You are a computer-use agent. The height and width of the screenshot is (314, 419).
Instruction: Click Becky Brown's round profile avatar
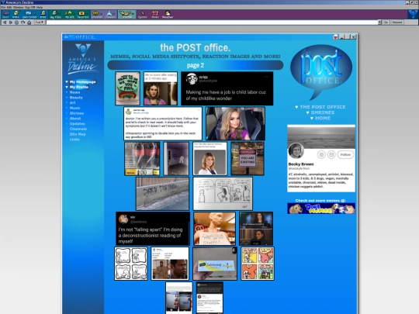tap(296, 150)
